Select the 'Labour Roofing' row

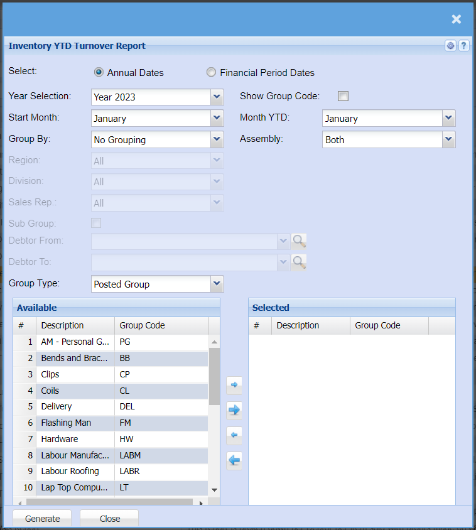click(x=111, y=471)
